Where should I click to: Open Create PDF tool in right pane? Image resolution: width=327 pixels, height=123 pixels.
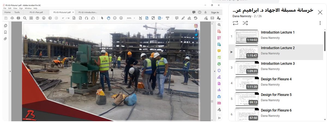click(x=219, y=31)
